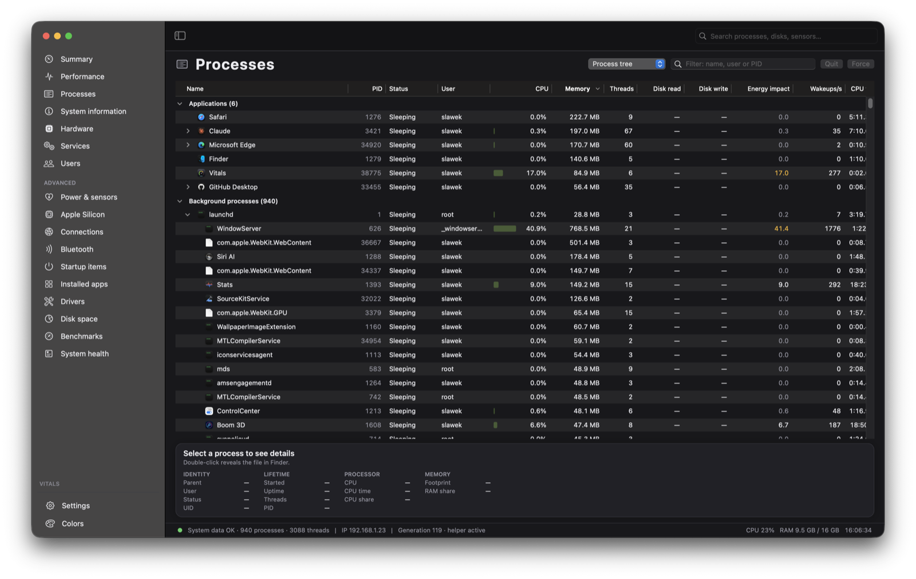916x579 pixels.
Task: Collapse the Background processes (940) group
Action: click(x=180, y=201)
